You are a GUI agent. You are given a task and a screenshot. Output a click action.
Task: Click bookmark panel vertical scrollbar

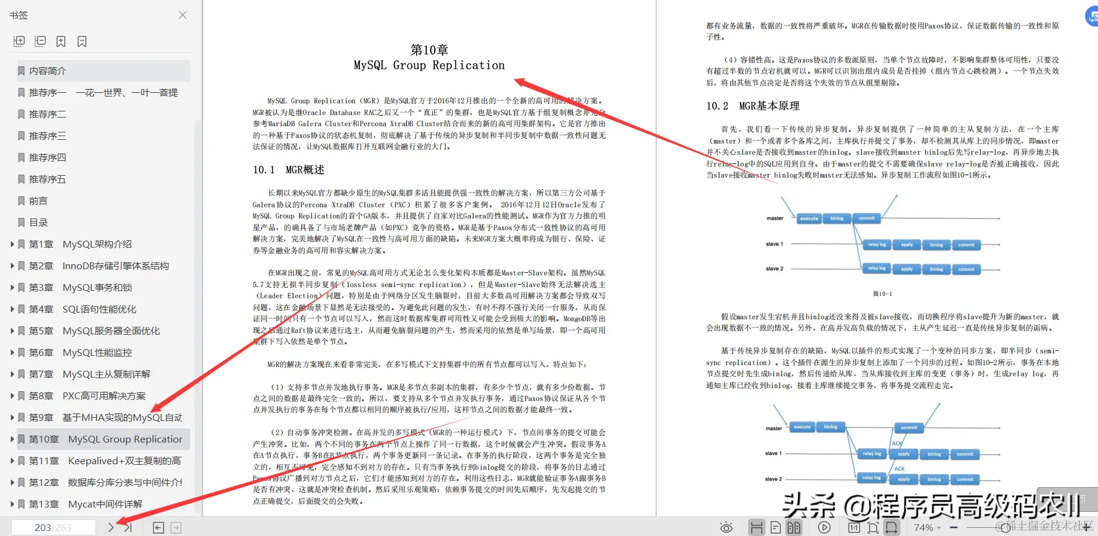pos(198,316)
